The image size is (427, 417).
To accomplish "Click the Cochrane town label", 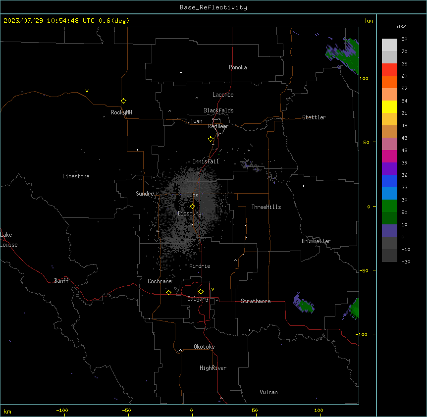I will pyautogui.click(x=160, y=281).
